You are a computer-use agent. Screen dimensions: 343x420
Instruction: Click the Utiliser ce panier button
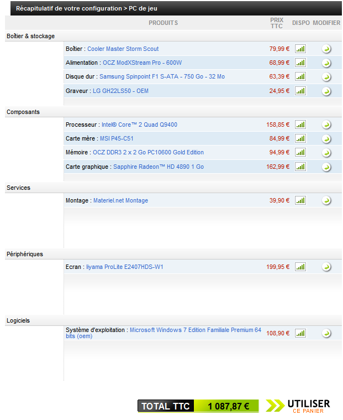[298, 406]
